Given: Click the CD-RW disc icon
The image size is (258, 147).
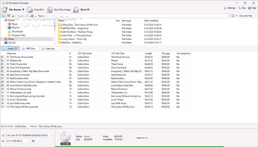Looking at the screenshot, I should click(65, 139).
